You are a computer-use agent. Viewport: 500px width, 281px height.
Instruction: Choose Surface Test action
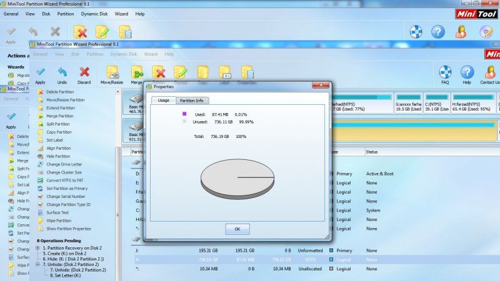pos(57,212)
